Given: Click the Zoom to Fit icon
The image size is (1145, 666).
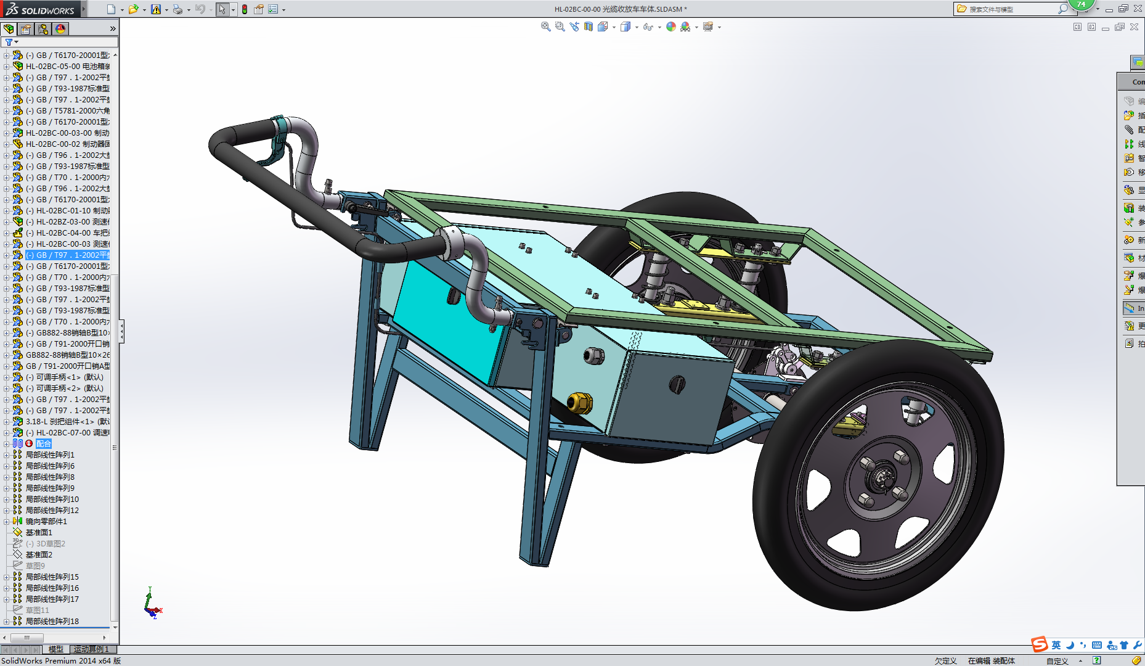Looking at the screenshot, I should 545,27.
